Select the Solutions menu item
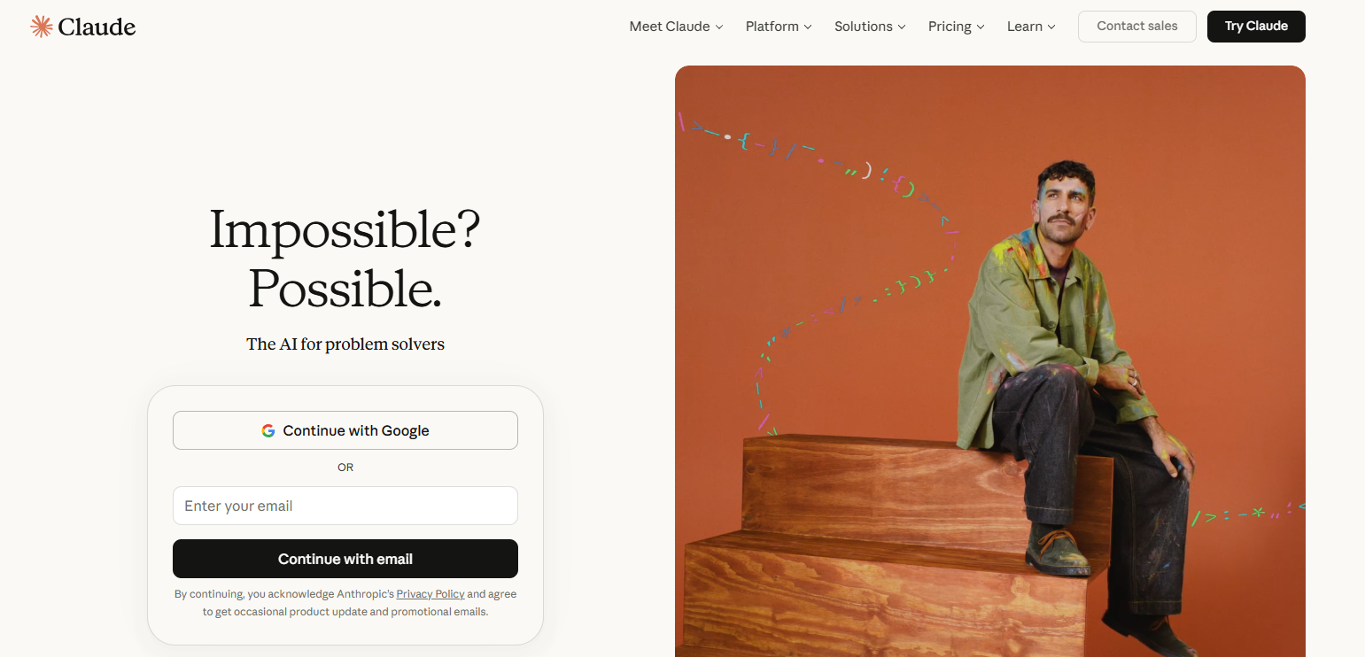The height and width of the screenshot is (657, 1365). pos(864,27)
